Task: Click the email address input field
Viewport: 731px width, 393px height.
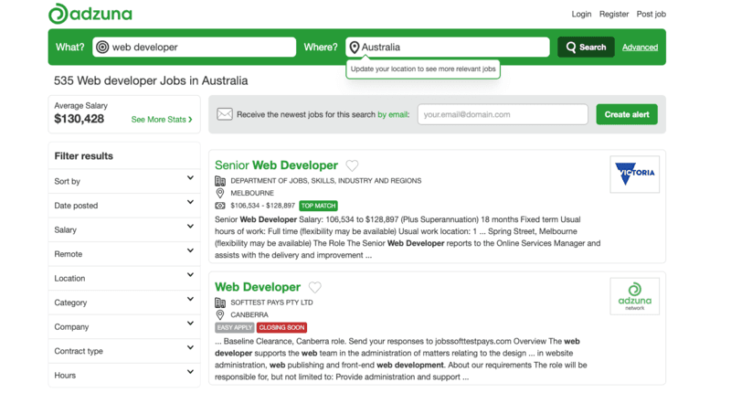Action: pyautogui.click(x=503, y=114)
